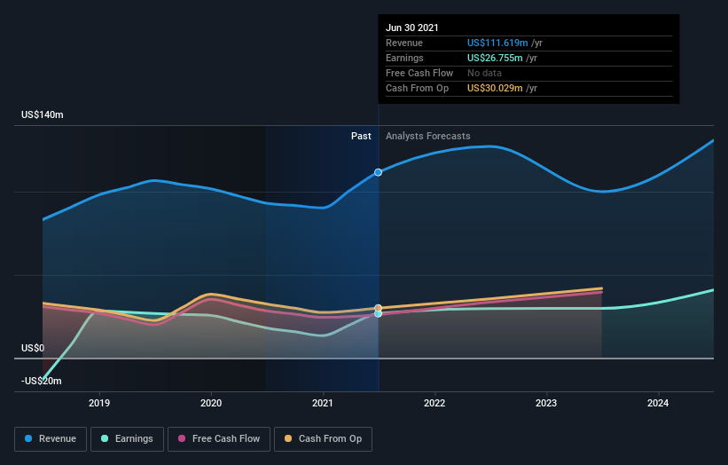Click the Jun 30 2021 tooltip date
This screenshot has height=465, width=728.
tap(412, 28)
